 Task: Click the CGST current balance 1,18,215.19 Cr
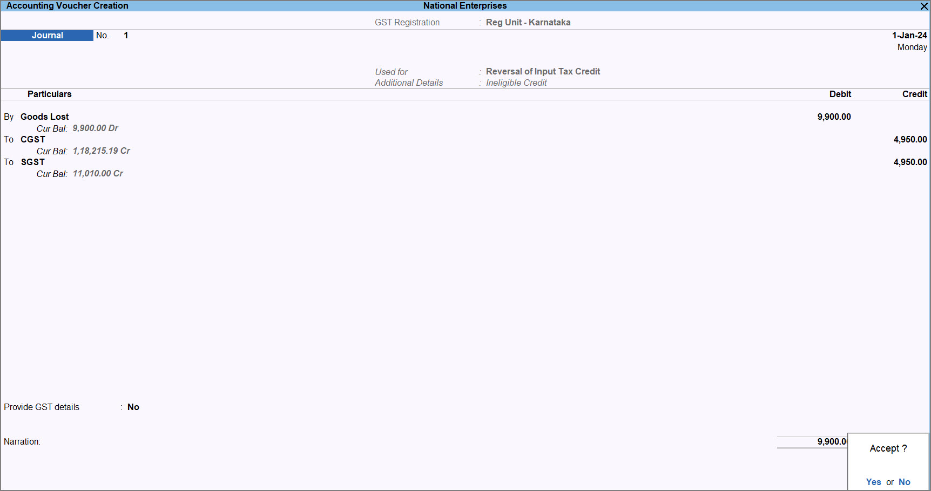[101, 151]
